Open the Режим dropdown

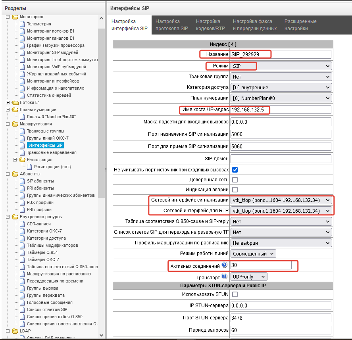pyautogui.click(x=281, y=66)
